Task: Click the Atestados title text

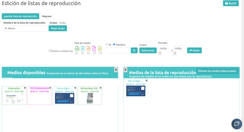Action: 14,88
